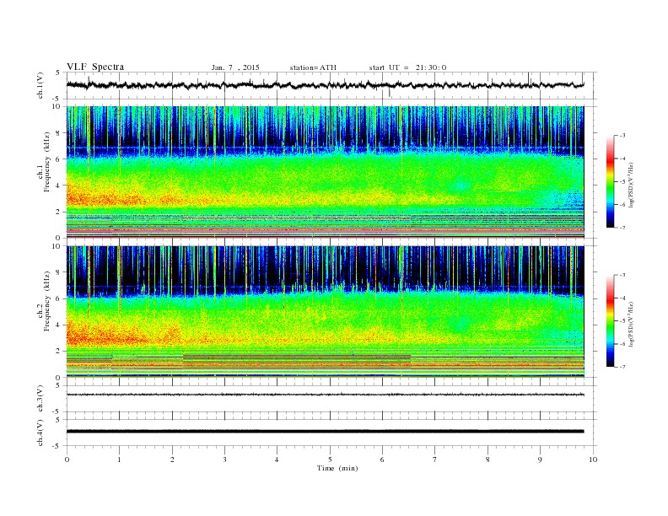Click the ch.3 voltage waveform trace
The image size is (668, 516).
[x=325, y=395]
